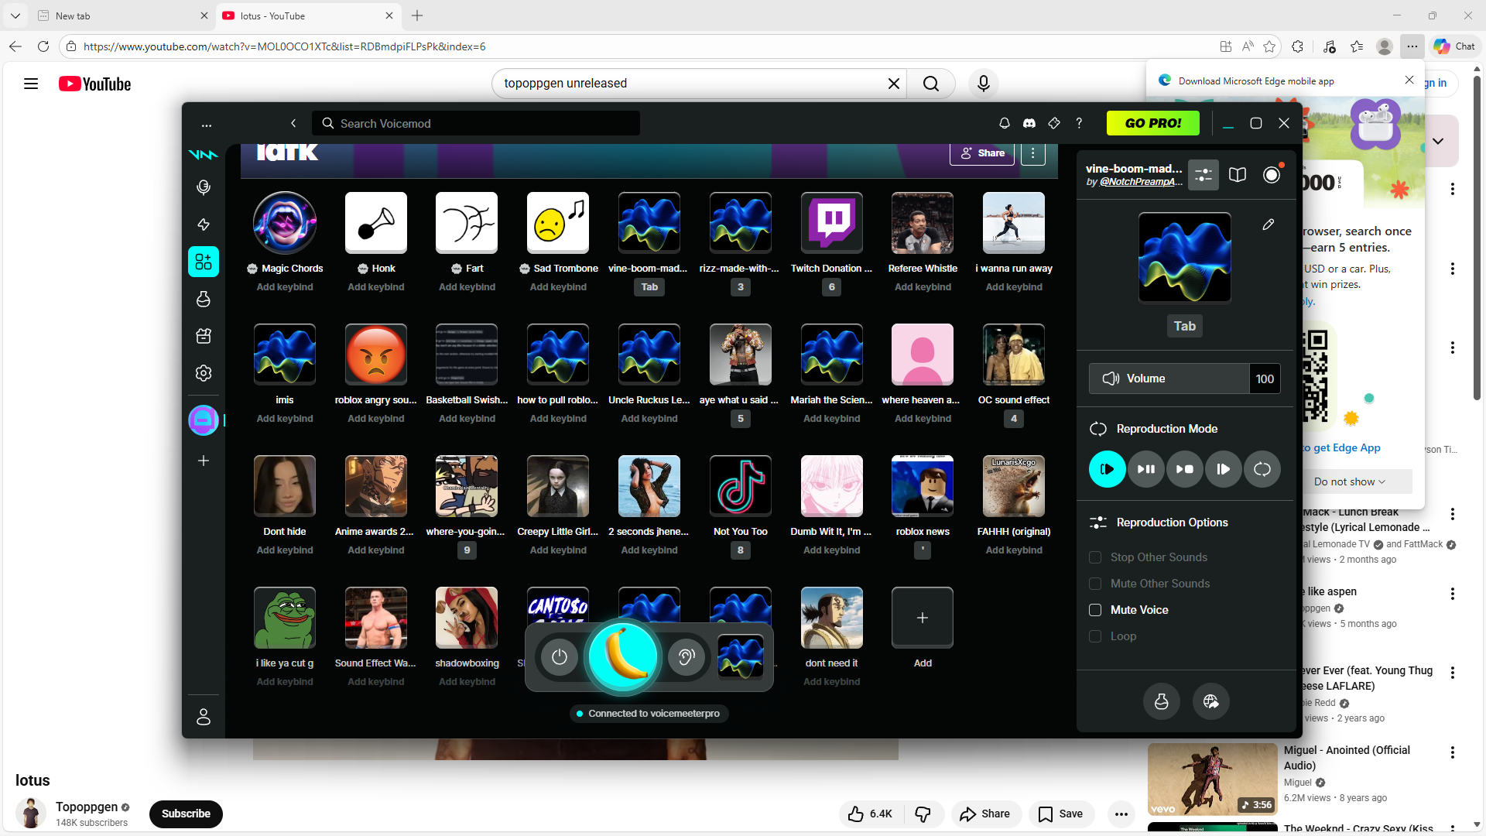Screen dimensions: 1486x836
Task: Open the Voicemod voice changer sidebar icon
Action: tap(204, 187)
